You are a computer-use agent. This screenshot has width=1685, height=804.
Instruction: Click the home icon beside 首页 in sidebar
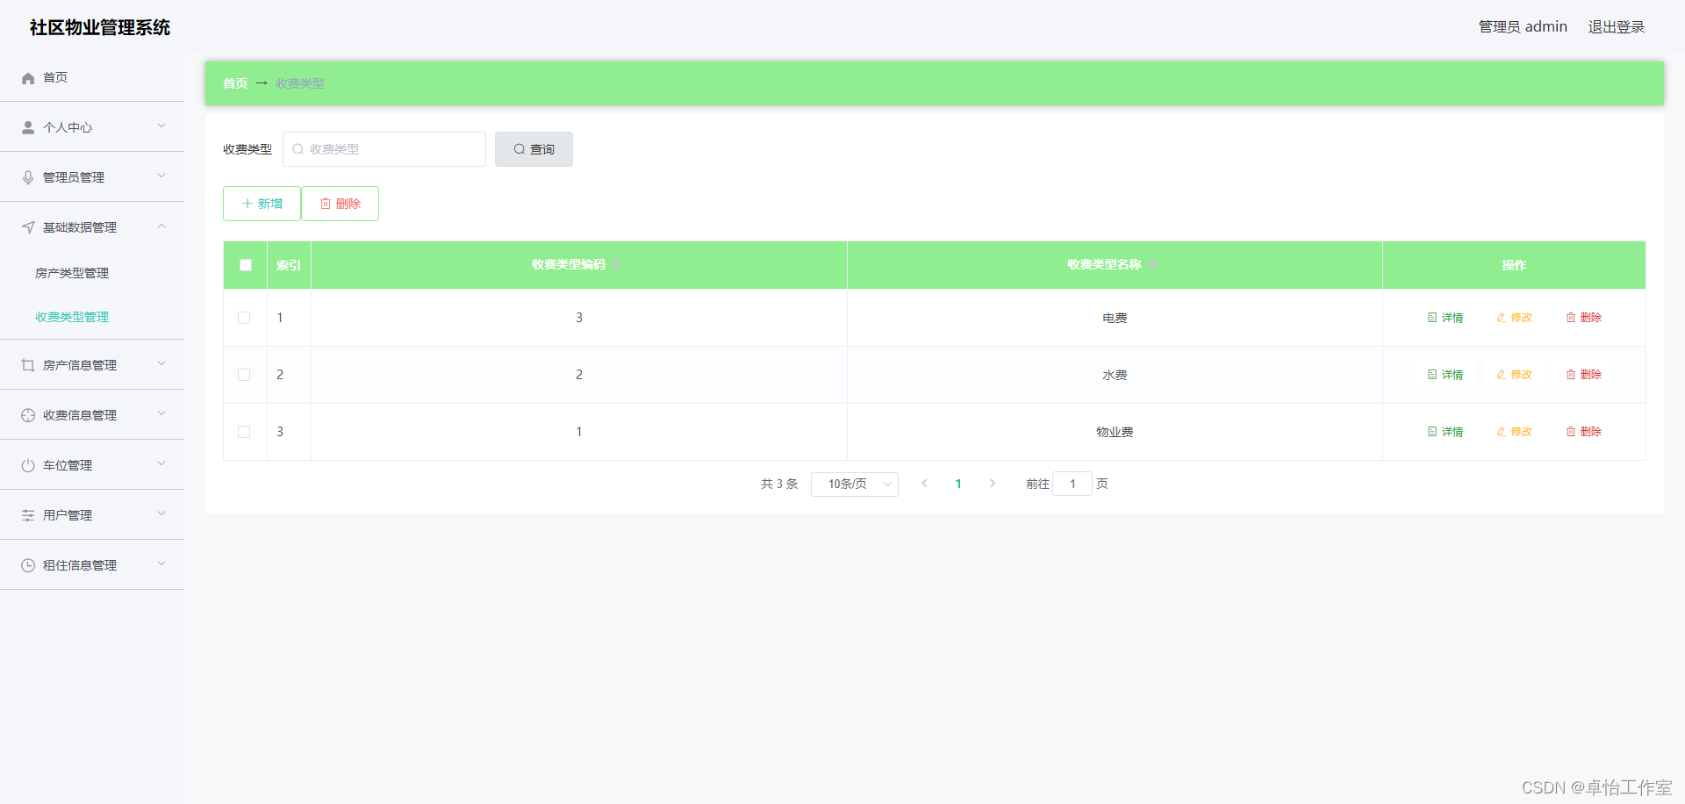pos(28,78)
